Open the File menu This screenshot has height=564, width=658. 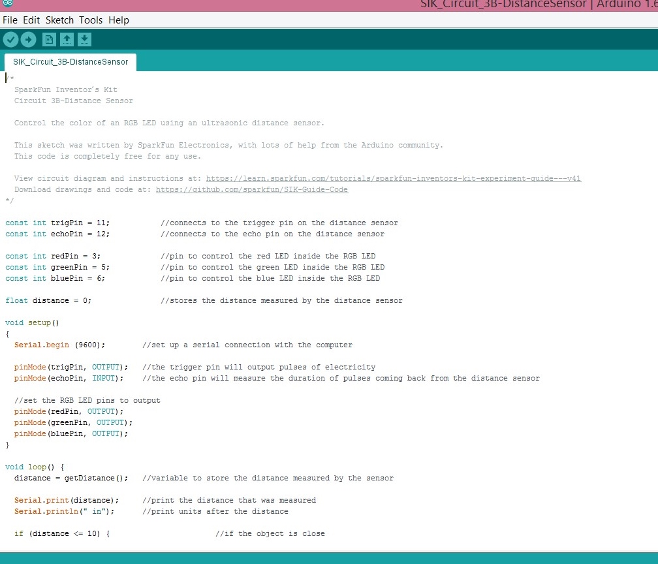coord(10,20)
